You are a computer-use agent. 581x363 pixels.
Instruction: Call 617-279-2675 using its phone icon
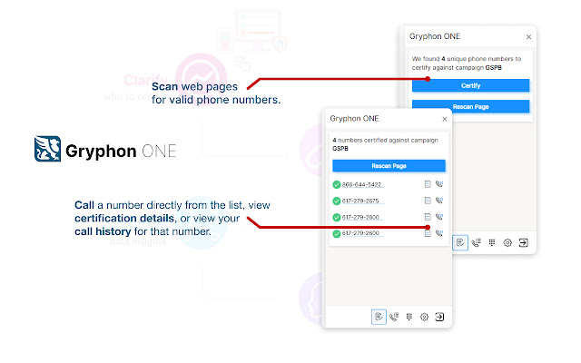tap(439, 201)
